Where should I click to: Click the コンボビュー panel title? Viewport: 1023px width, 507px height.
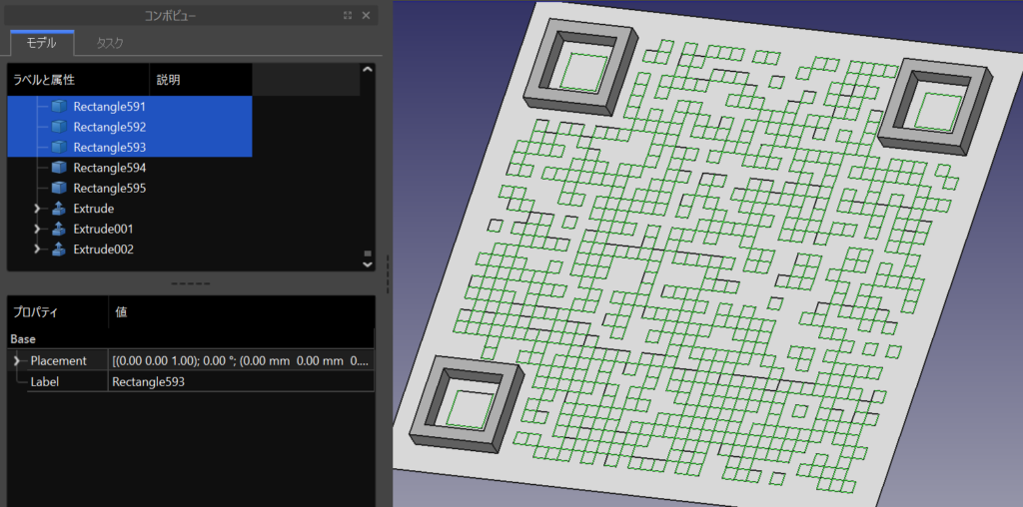(170, 16)
